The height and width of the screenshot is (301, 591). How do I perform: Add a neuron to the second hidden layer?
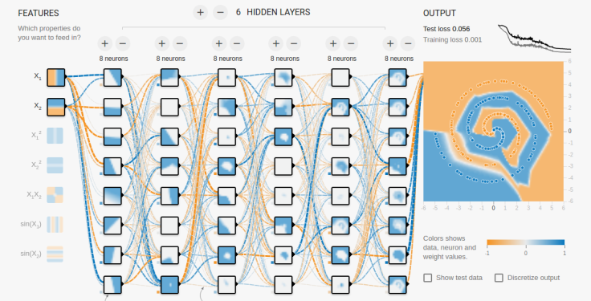tap(161, 43)
